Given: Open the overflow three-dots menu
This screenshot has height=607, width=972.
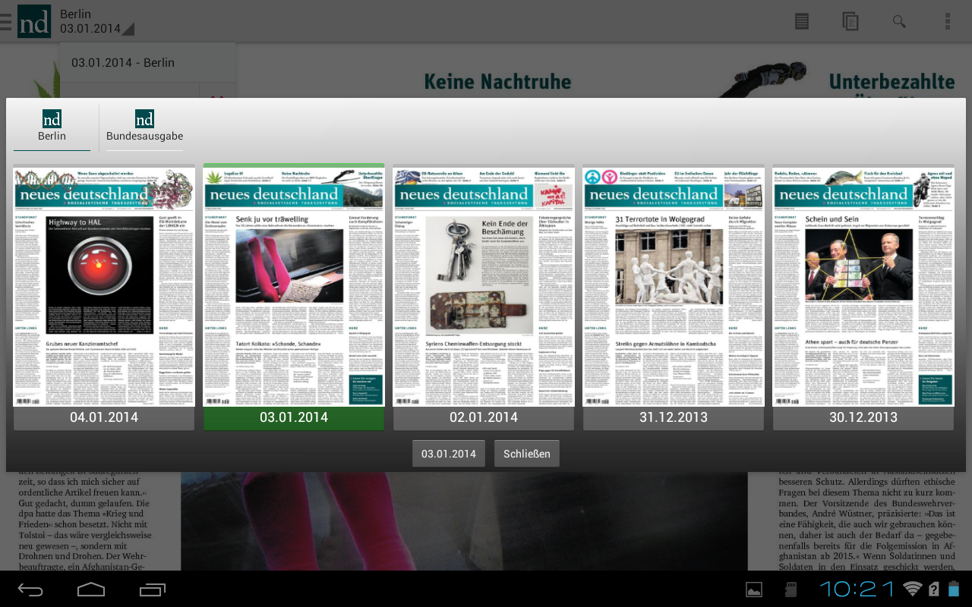Looking at the screenshot, I should tap(948, 21).
